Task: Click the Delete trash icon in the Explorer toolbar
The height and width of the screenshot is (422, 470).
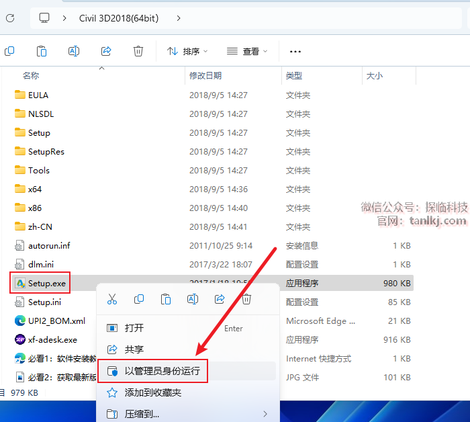Action: tap(138, 51)
